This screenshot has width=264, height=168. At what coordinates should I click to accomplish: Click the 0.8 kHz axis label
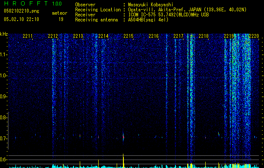click(x=3, y=118)
